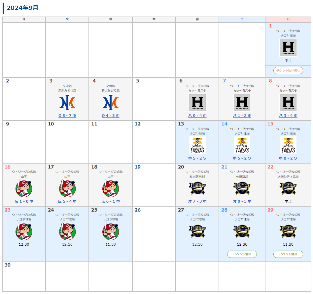Click the Giants logo on September 3
Screen dimensions: 313x294
coord(67,103)
